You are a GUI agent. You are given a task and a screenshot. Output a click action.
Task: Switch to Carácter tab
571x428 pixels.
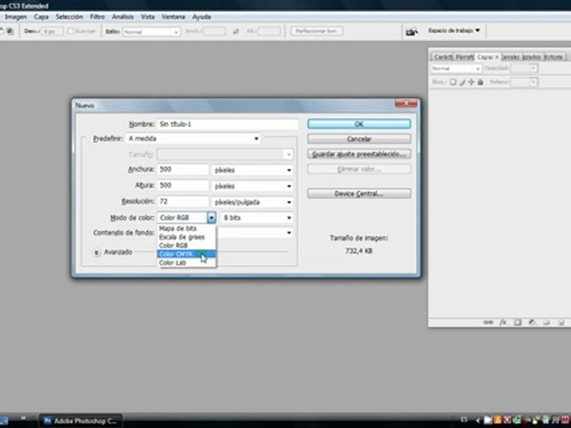click(443, 57)
